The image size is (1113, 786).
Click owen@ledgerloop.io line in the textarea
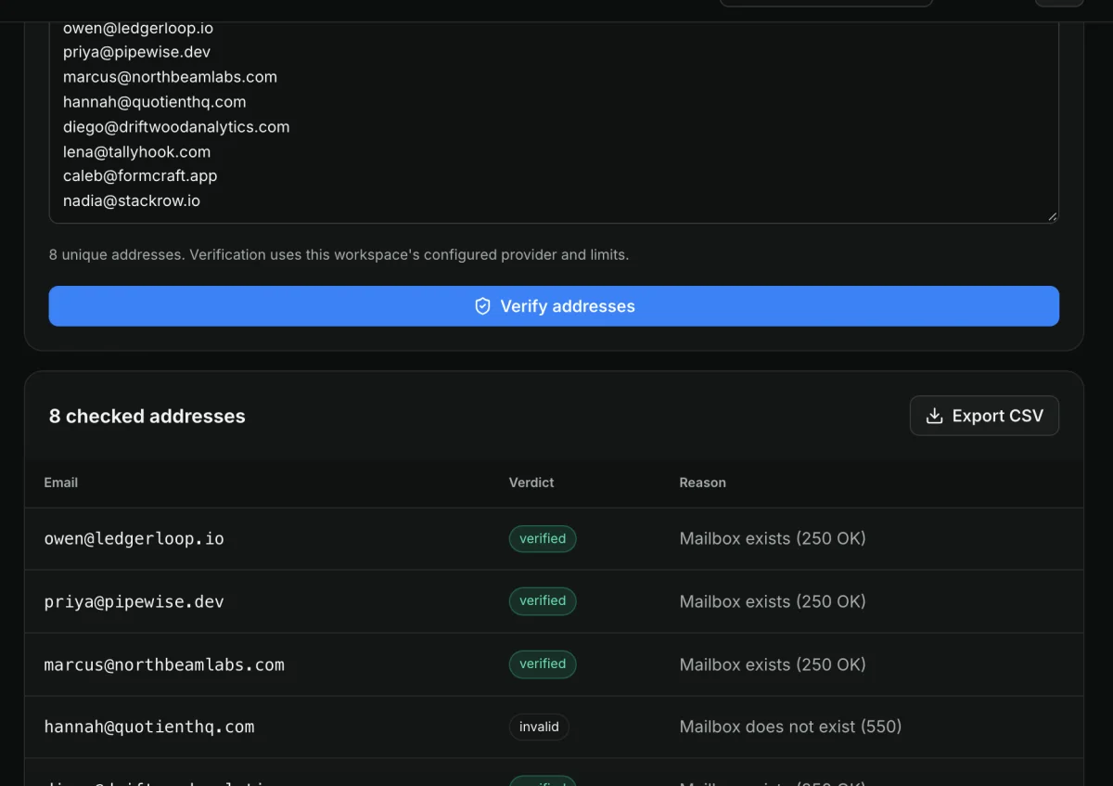tap(138, 28)
